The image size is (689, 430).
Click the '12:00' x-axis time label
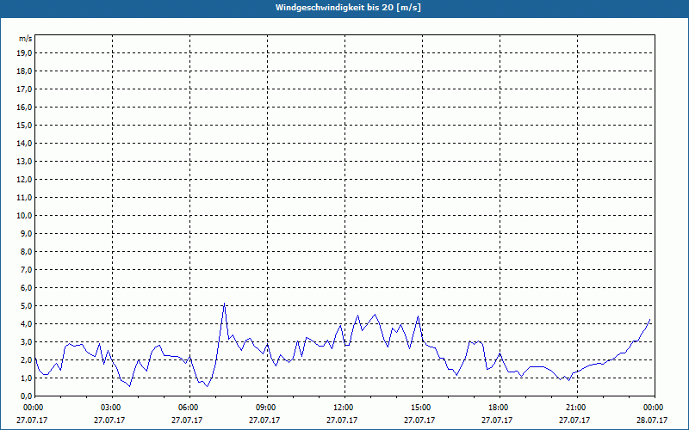click(344, 408)
